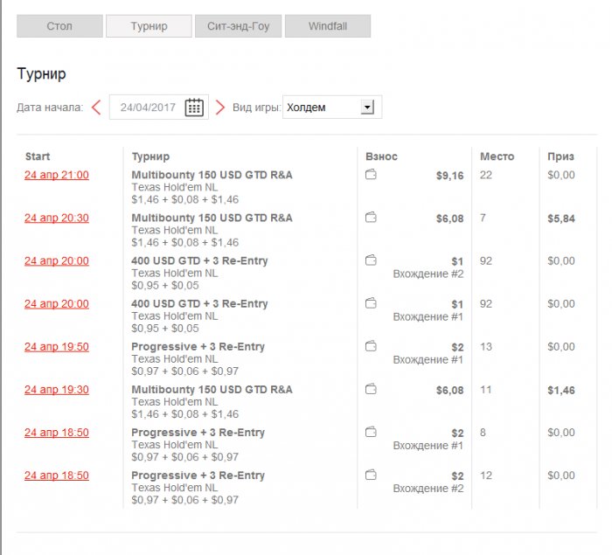Click wallet icon for 19:30 Multibounty row

[371, 389]
